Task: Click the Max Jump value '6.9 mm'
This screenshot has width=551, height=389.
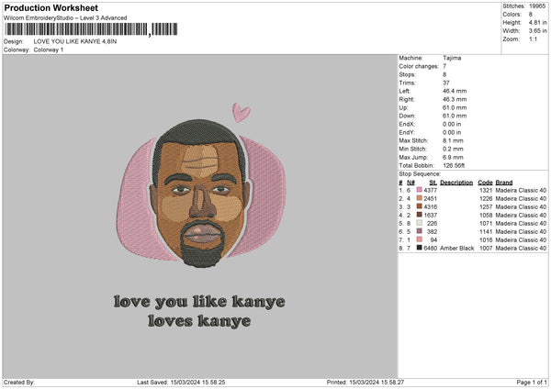Action: tap(453, 157)
